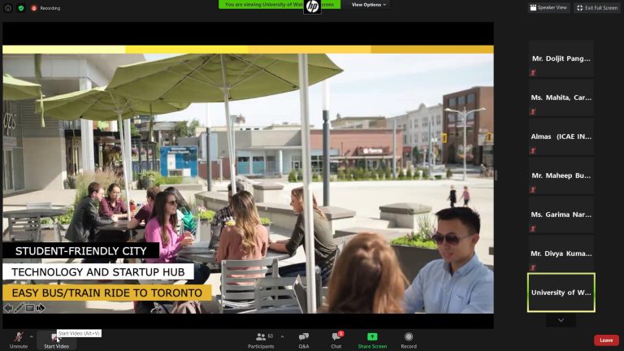Screen dimensions: 624x351
Task: Select Almas (ICAE IN... participant tile
Action: (x=561, y=136)
